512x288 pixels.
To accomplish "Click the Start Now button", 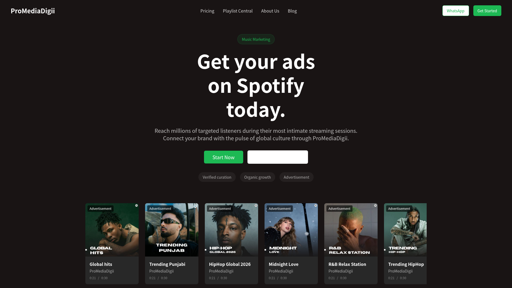I will [223, 157].
